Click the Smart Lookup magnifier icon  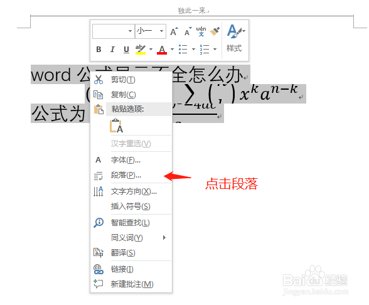click(99, 222)
